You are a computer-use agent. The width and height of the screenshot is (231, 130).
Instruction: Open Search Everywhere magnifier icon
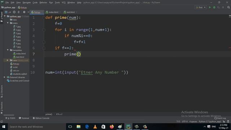click(228, 7)
